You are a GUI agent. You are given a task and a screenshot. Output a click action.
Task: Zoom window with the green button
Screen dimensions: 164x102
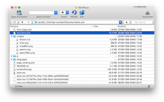19,8
